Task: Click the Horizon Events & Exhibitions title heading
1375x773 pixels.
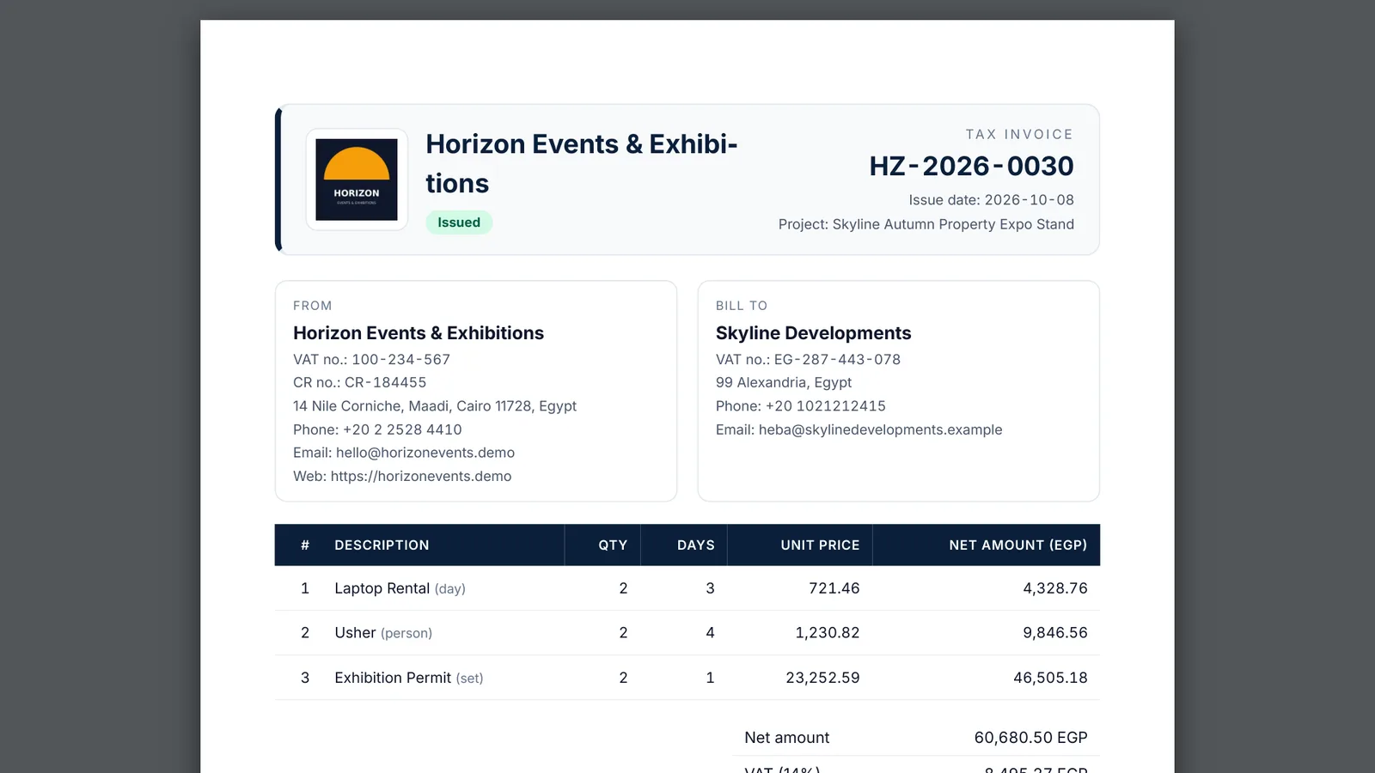Action: (582, 163)
